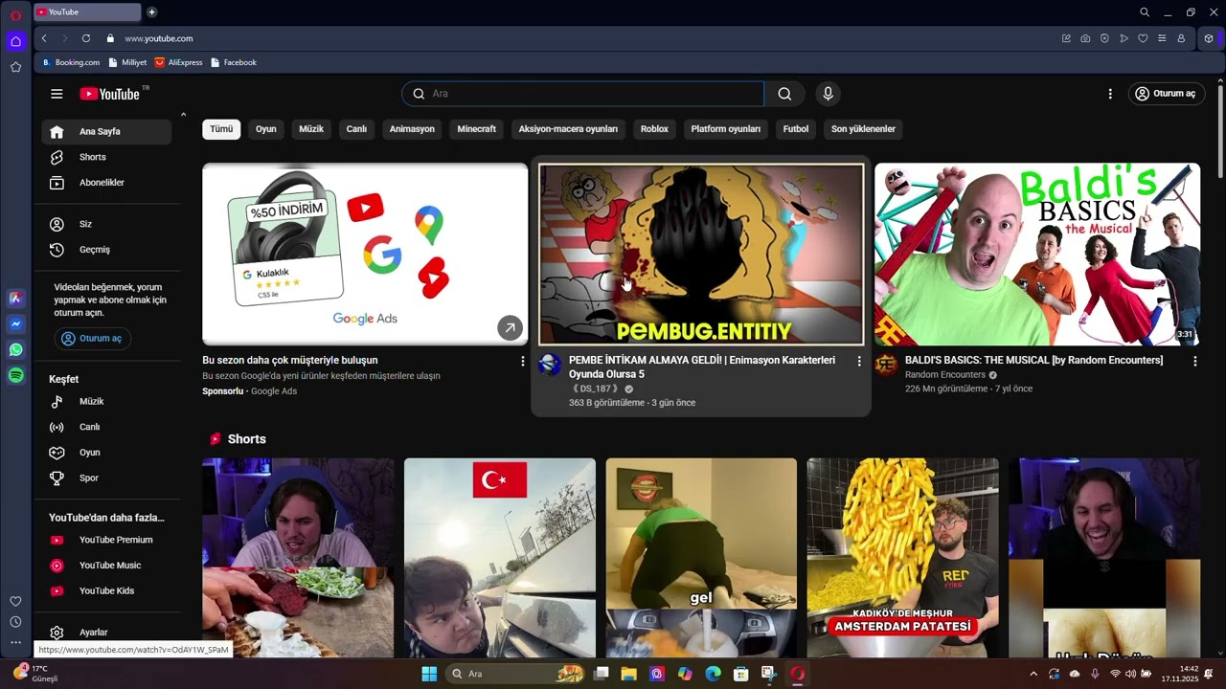Click the Oturum aç button at top right
The image size is (1226, 689).
[1166, 94]
